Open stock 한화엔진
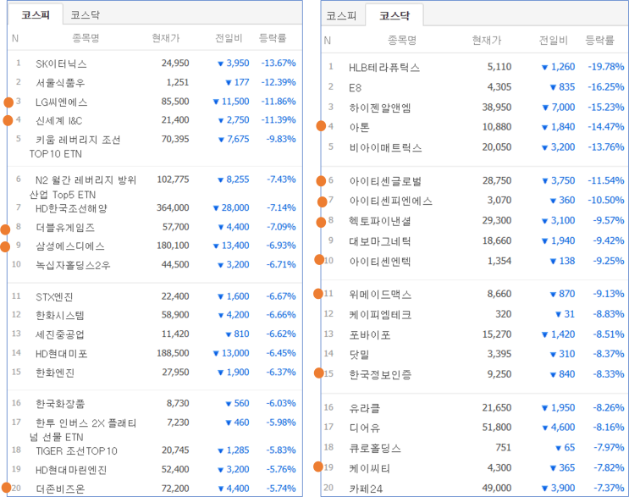The image size is (629, 497). 55,373
